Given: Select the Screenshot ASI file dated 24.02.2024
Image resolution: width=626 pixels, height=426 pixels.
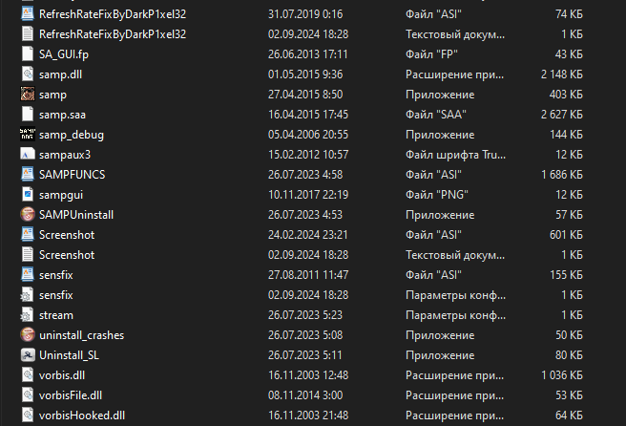Looking at the screenshot, I should click(x=67, y=234).
